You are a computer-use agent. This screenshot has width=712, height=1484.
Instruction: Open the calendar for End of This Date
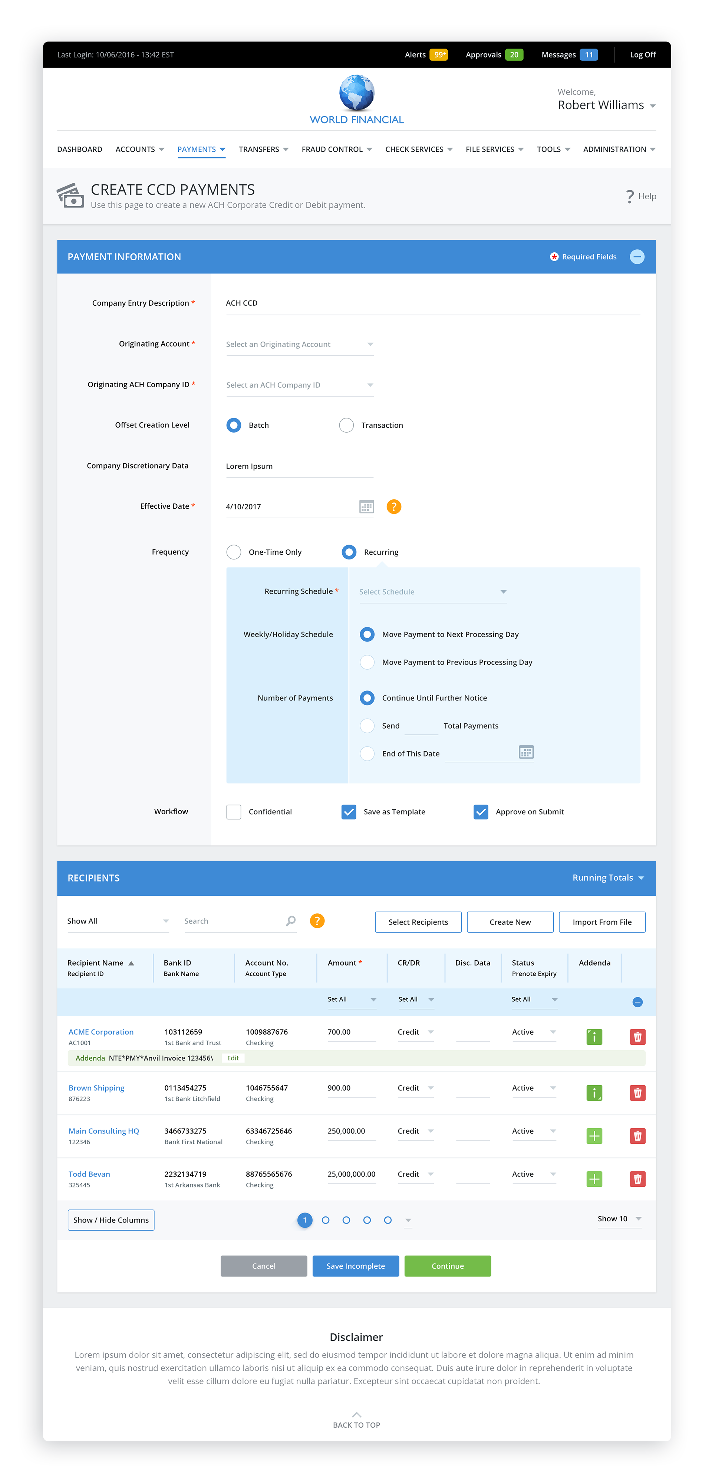point(526,752)
